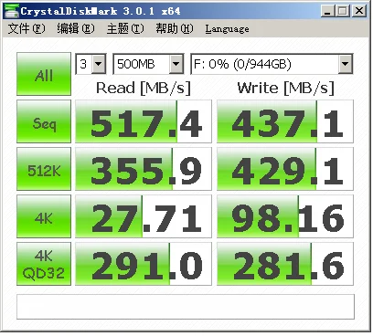Start the 4K benchmark test

44,216
